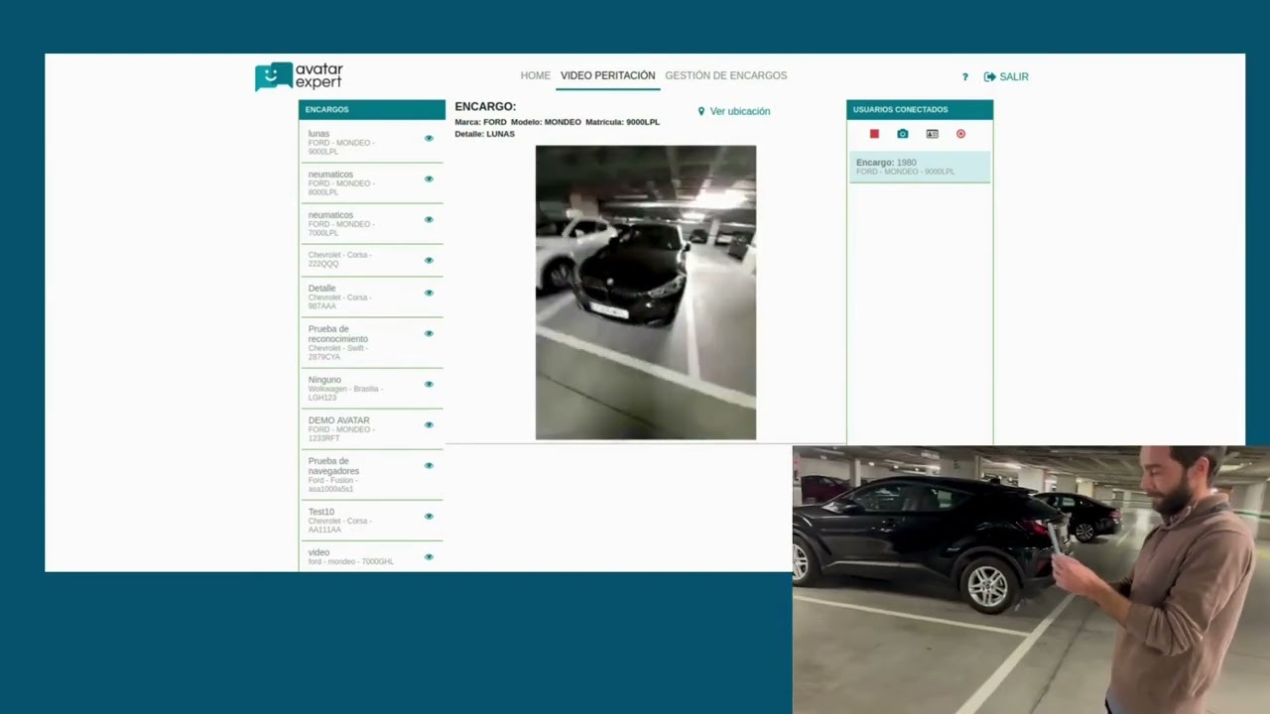Click the Detalle: LUNAS text
This screenshot has height=714, width=1270.
click(x=484, y=134)
